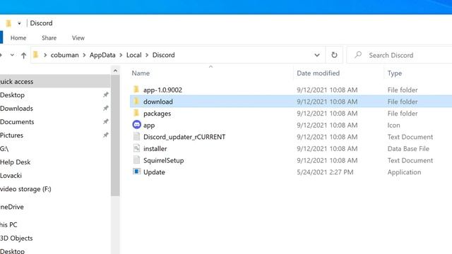Select This PC in navigation pane
Screen dimensions: 452x254
pyautogui.click(x=8, y=224)
